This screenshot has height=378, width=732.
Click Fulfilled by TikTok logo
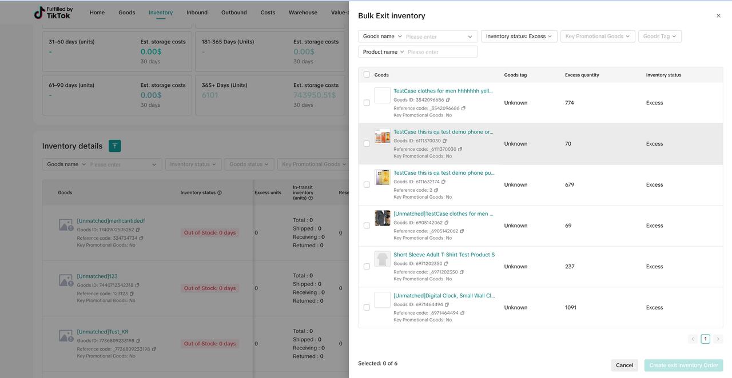pyautogui.click(x=53, y=13)
